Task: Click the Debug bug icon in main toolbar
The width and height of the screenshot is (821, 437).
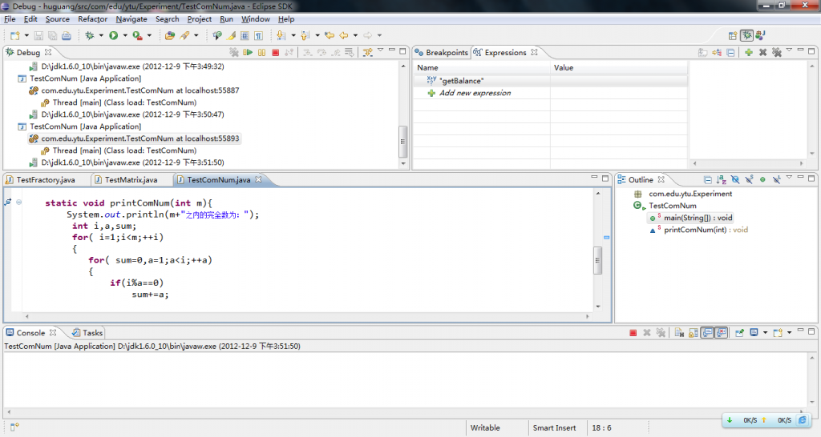Action: pos(90,35)
